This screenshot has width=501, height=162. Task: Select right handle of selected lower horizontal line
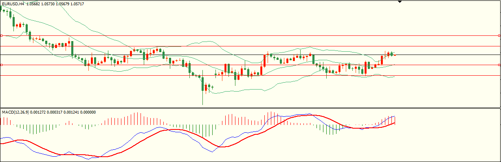tap(499, 65)
